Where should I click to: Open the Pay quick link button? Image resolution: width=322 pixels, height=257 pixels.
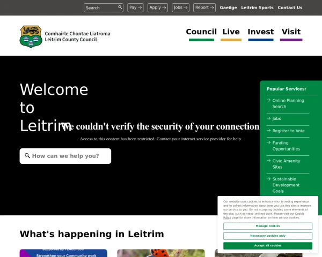click(x=135, y=7)
